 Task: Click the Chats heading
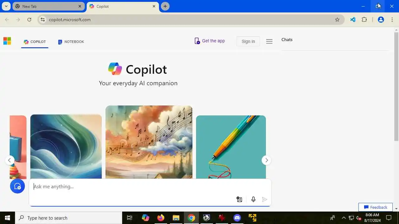point(287,40)
